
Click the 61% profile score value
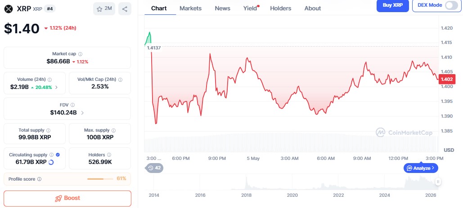coord(121,178)
